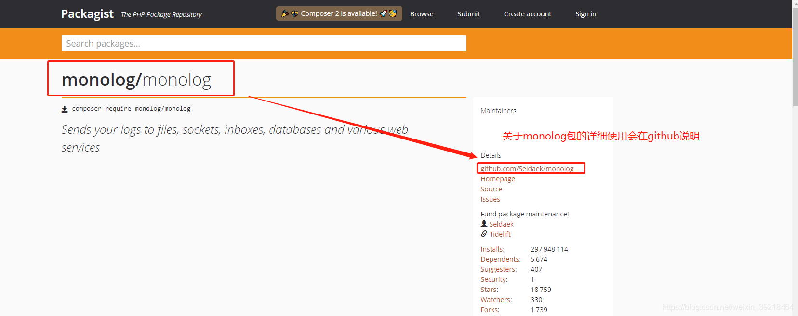
Task: Click the download icon beside composer require
Action: tap(65, 109)
